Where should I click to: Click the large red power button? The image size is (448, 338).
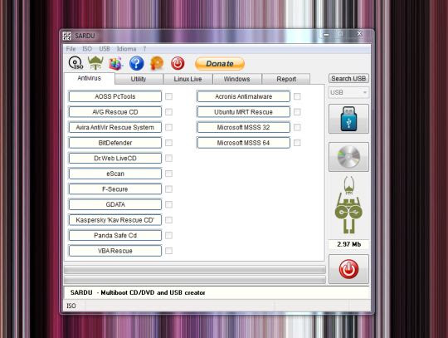[x=348, y=269]
